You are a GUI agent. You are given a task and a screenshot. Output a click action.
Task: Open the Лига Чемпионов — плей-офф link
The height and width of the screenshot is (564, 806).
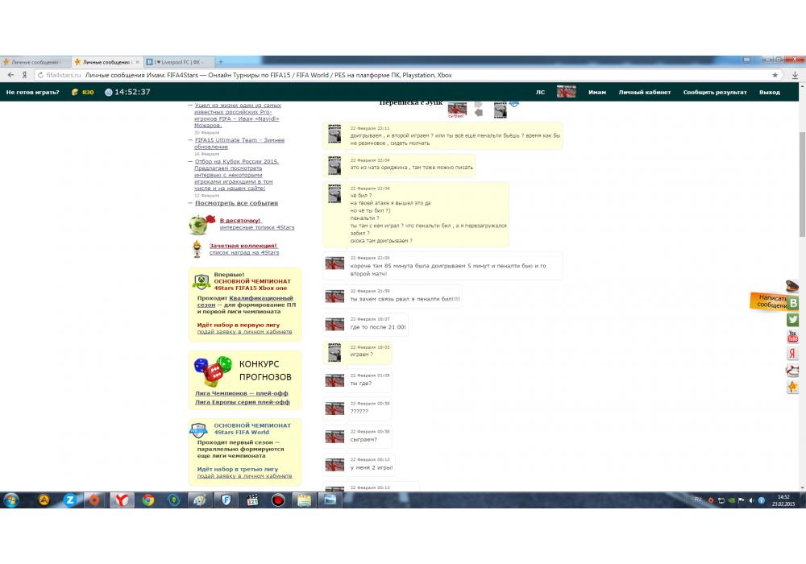click(235, 393)
